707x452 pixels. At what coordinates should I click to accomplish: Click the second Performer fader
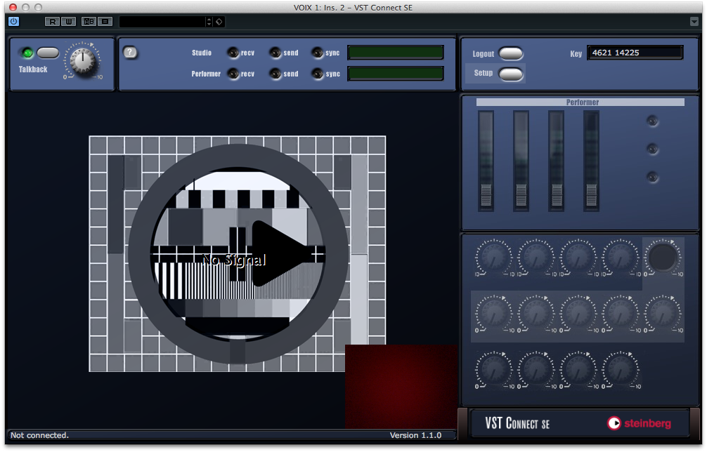point(521,161)
